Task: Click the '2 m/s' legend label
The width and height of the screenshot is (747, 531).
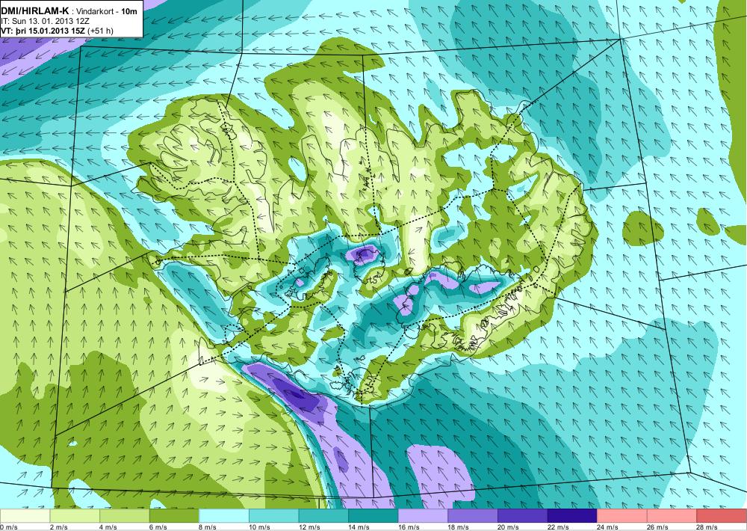Action: [58, 527]
